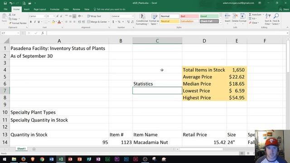Apply the Bad cell style

click(189, 16)
